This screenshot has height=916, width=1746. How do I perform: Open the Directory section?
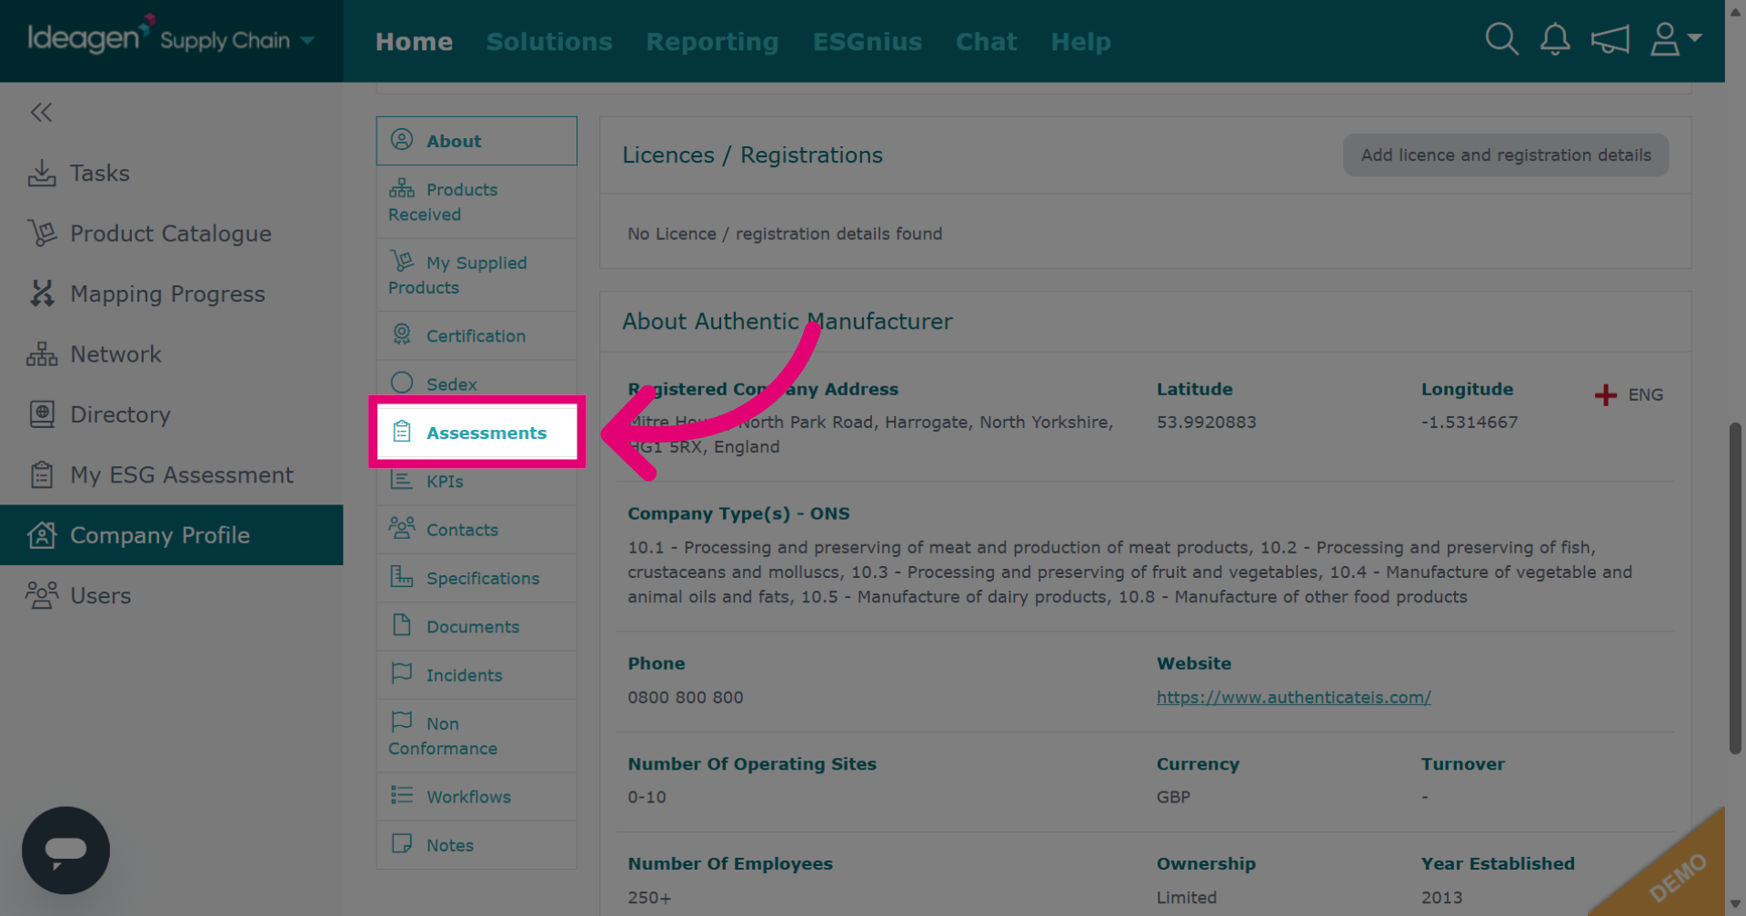point(171,414)
